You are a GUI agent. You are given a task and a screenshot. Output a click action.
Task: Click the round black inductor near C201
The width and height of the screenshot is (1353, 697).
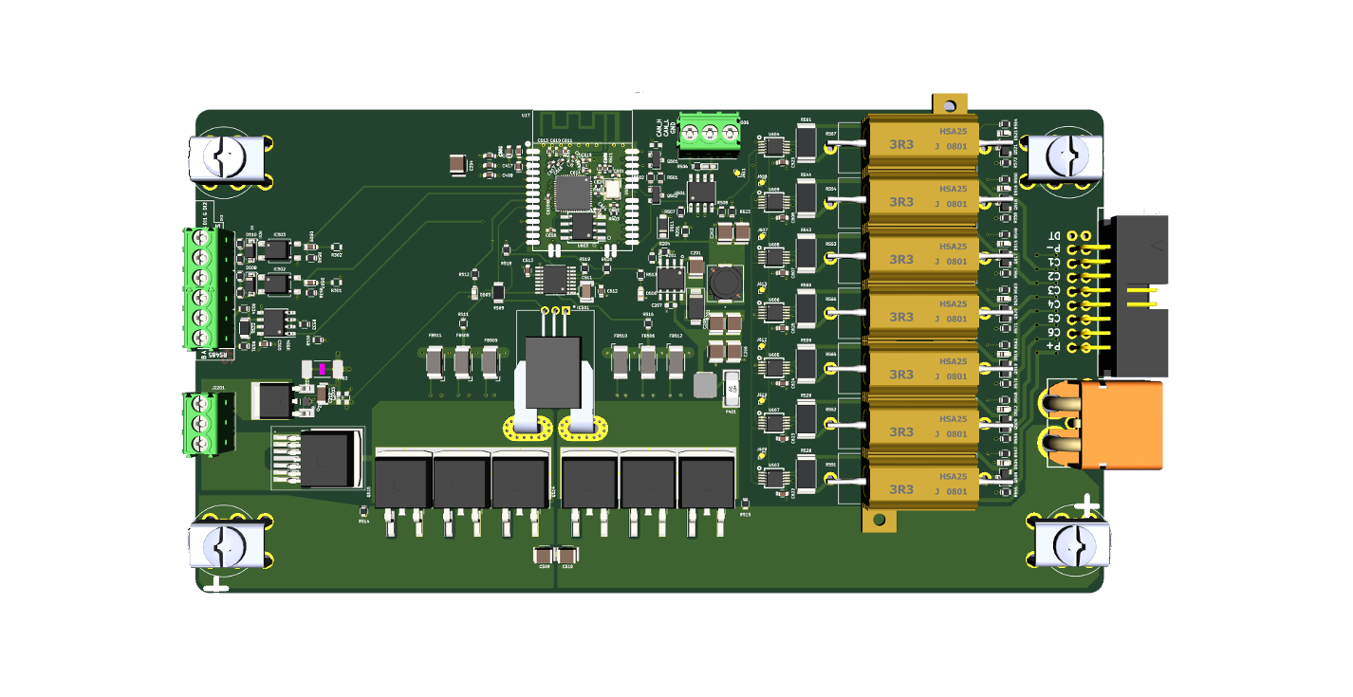(725, 282)
